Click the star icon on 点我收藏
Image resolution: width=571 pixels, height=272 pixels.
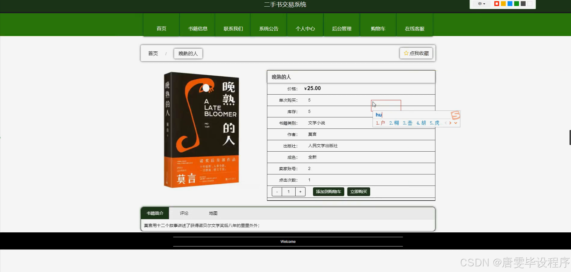(406, 53)
